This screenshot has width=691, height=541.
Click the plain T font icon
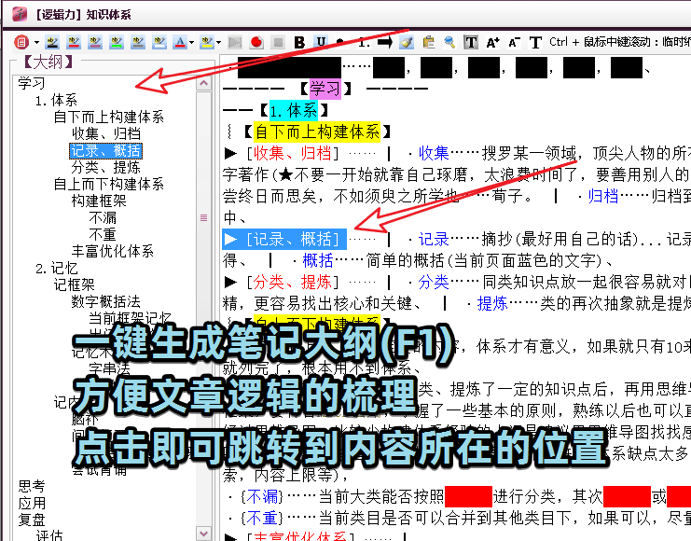pyautogui.click(x=535, y=42)
